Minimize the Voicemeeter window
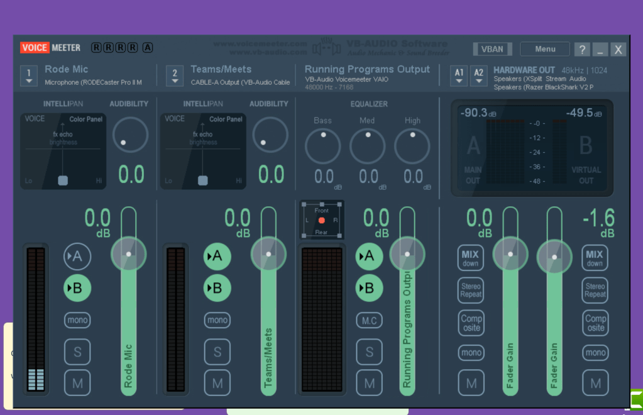The width and height of the screenshot is (643, 415). [x=600, y=50]
